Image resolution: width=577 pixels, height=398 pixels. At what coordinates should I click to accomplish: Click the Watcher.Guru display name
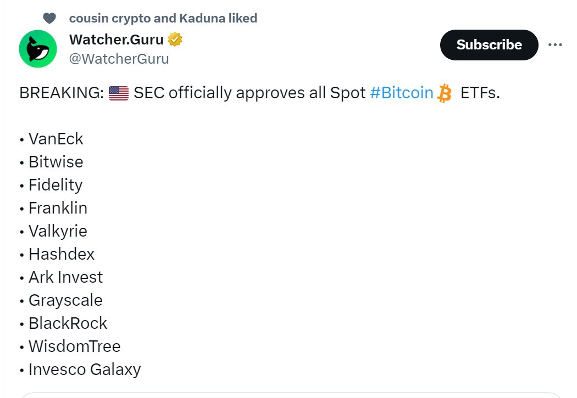point(116,40)
